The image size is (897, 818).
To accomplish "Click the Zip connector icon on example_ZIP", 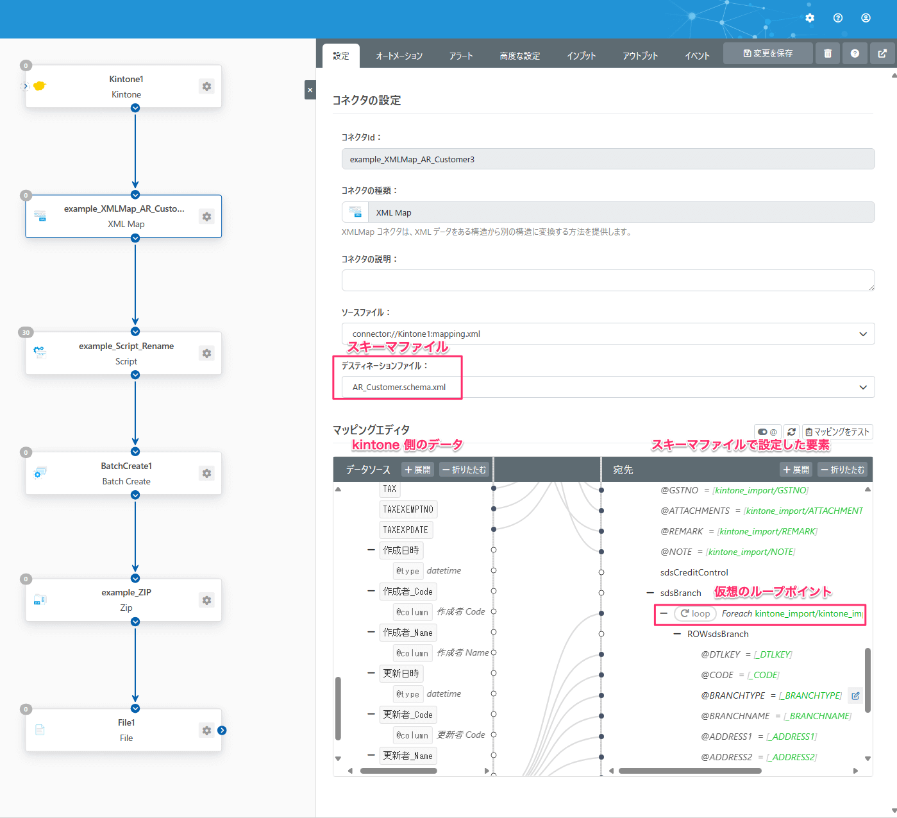I will click(x=40, y=600).
